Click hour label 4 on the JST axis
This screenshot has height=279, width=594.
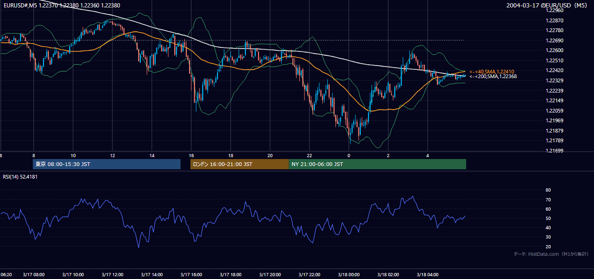click(428, 155)
